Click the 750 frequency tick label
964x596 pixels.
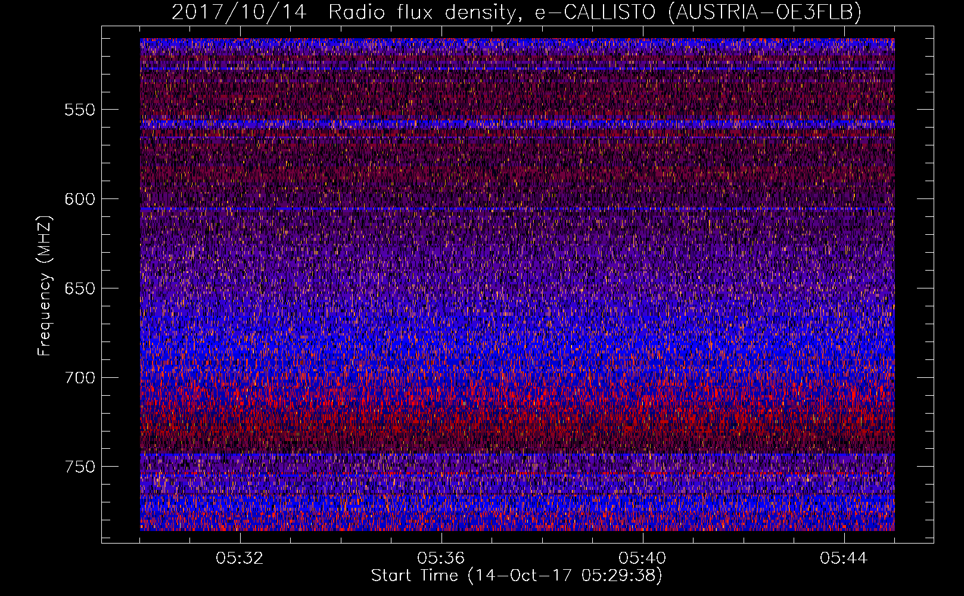(80, 467)
